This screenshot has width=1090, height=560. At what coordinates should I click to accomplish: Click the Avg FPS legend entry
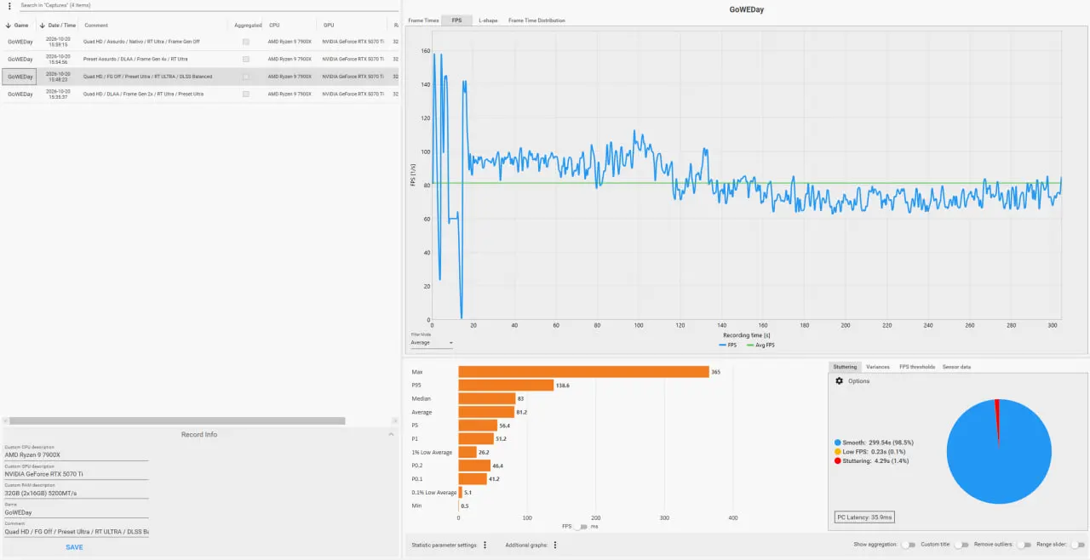760,345
